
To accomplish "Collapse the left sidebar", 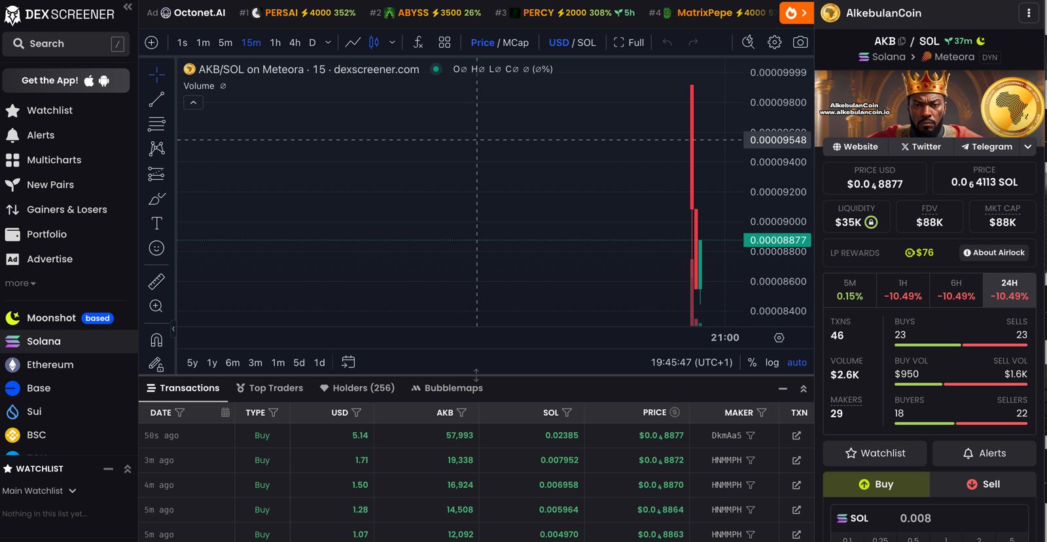I will [x=128, y=7].
